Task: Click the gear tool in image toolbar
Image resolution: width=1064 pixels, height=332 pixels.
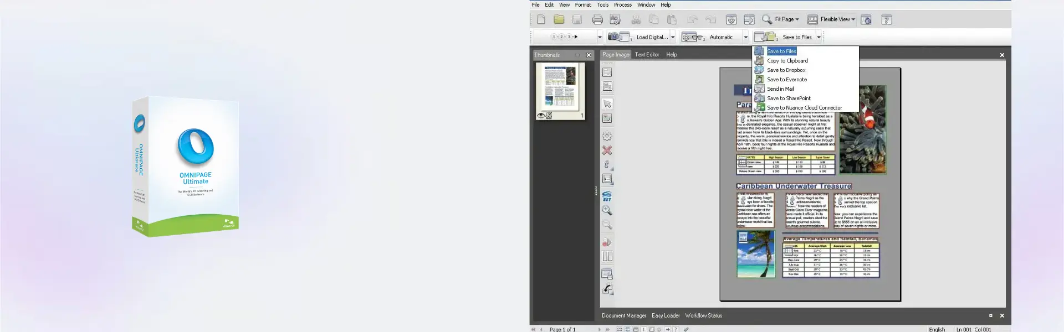Action: 607,136
